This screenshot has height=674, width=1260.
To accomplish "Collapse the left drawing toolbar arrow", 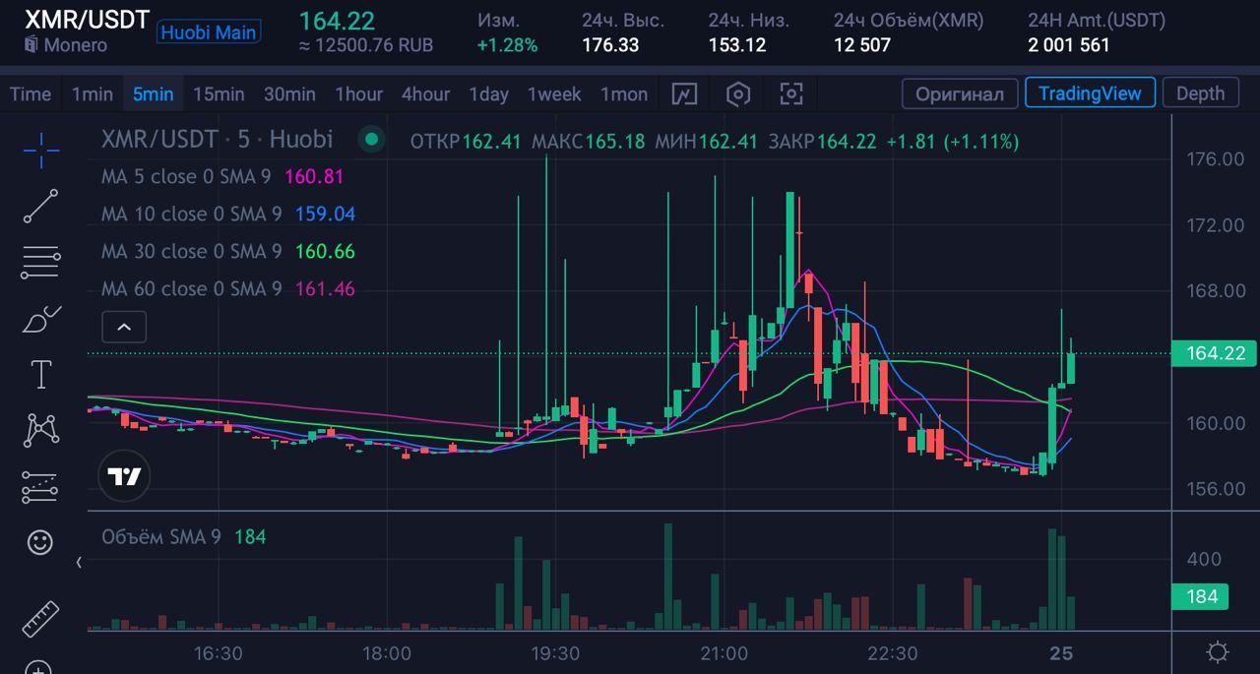I will click(x=80, y=563).
